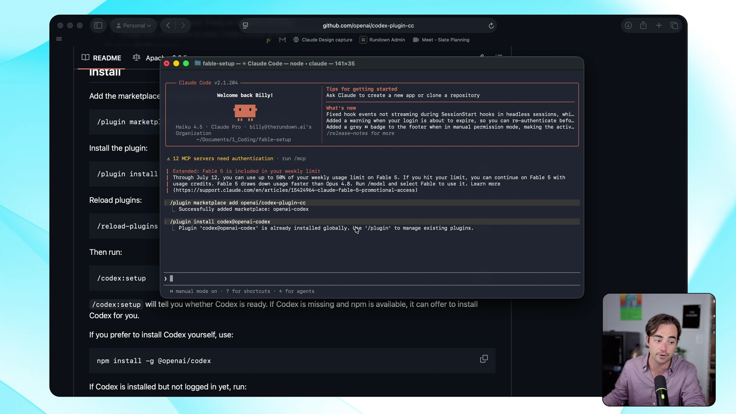Open the graduation cap bookmark icon

[x=269, y=40]
